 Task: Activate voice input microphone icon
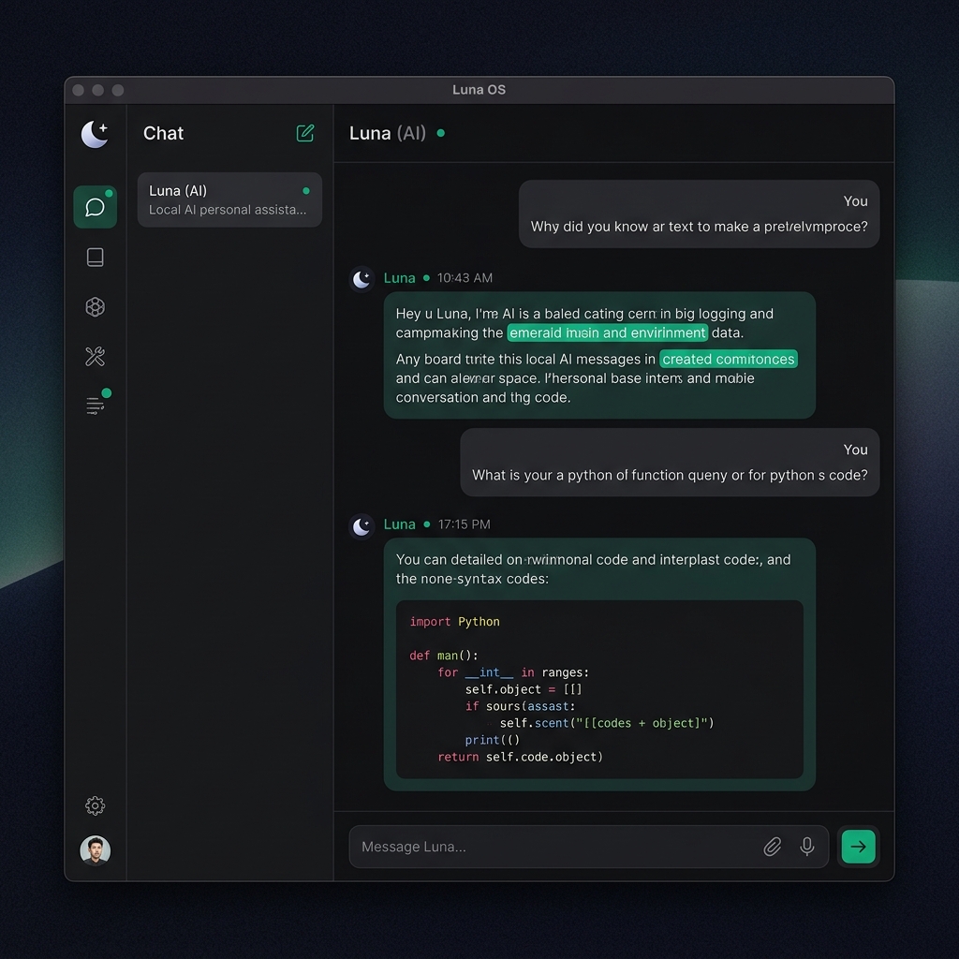(806, 847)
